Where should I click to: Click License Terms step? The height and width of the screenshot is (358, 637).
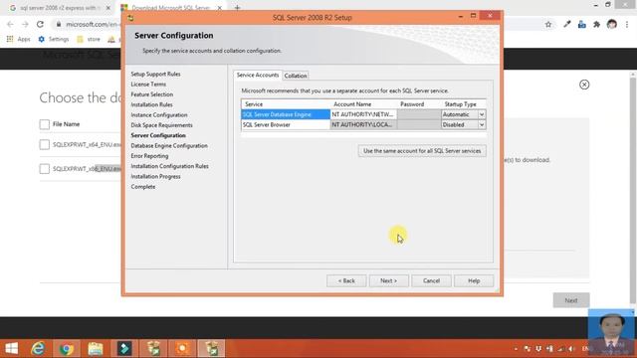click(x=148, y=84)
